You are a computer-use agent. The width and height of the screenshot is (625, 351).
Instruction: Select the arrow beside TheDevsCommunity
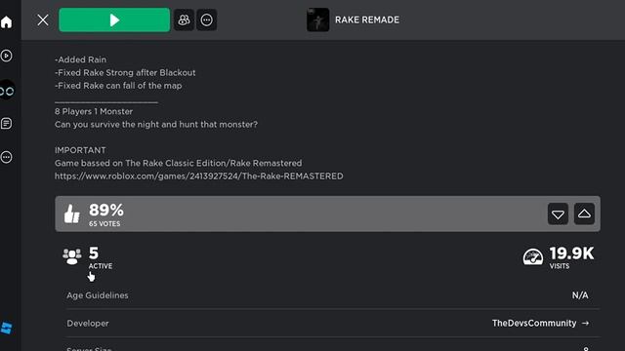[x=585, y=323]
